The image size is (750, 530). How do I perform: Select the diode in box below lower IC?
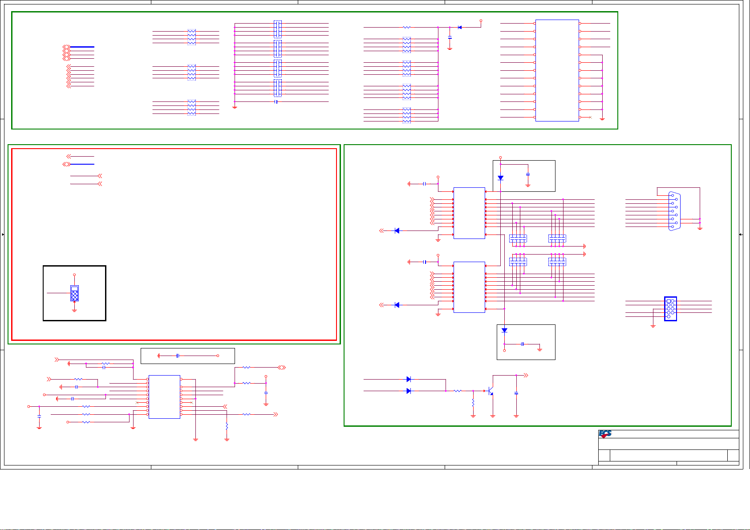504,330
